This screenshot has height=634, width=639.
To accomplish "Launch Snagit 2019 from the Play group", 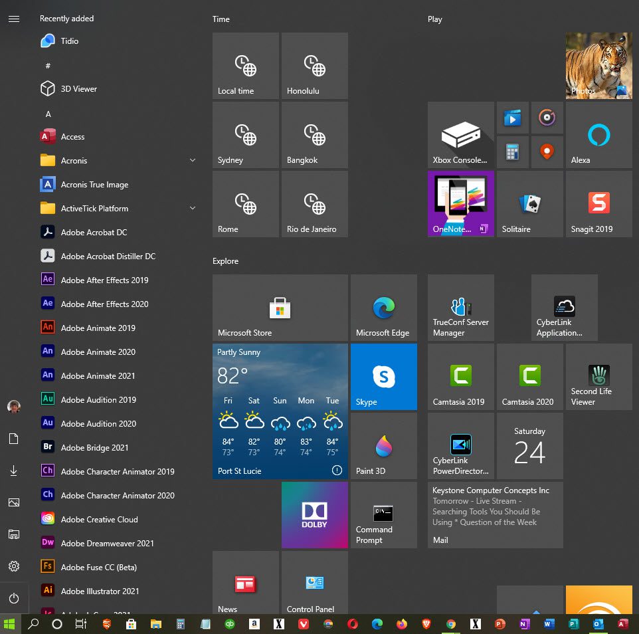I will click(x=598, y=204).
